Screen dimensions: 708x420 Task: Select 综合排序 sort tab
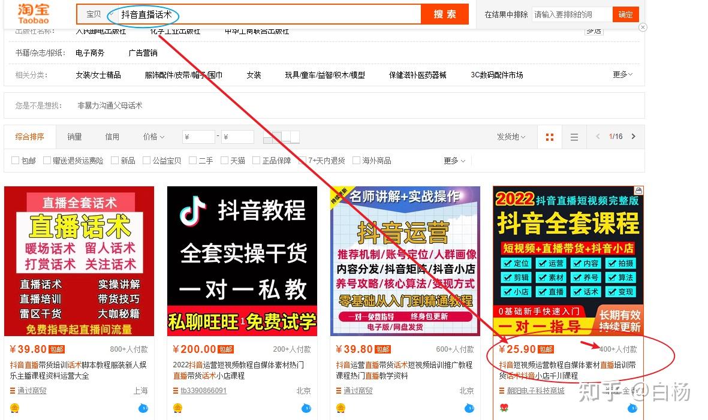[x=30, y=137]
